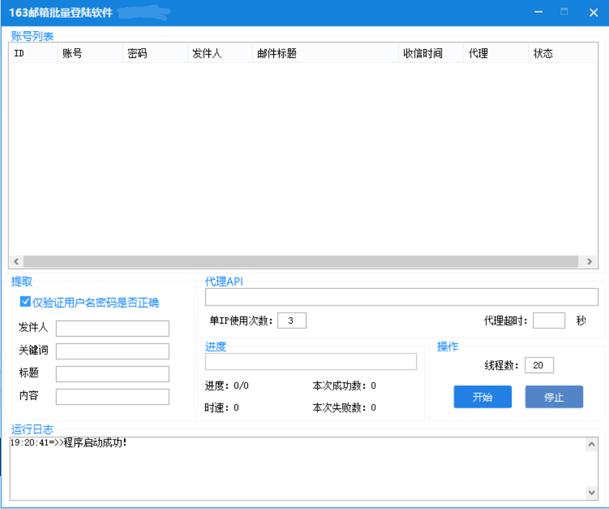Image resolution: width=609 pixels, height=509 pixels.
Task: Click the 代理超时 seconds field
Action: coord(549,320)
